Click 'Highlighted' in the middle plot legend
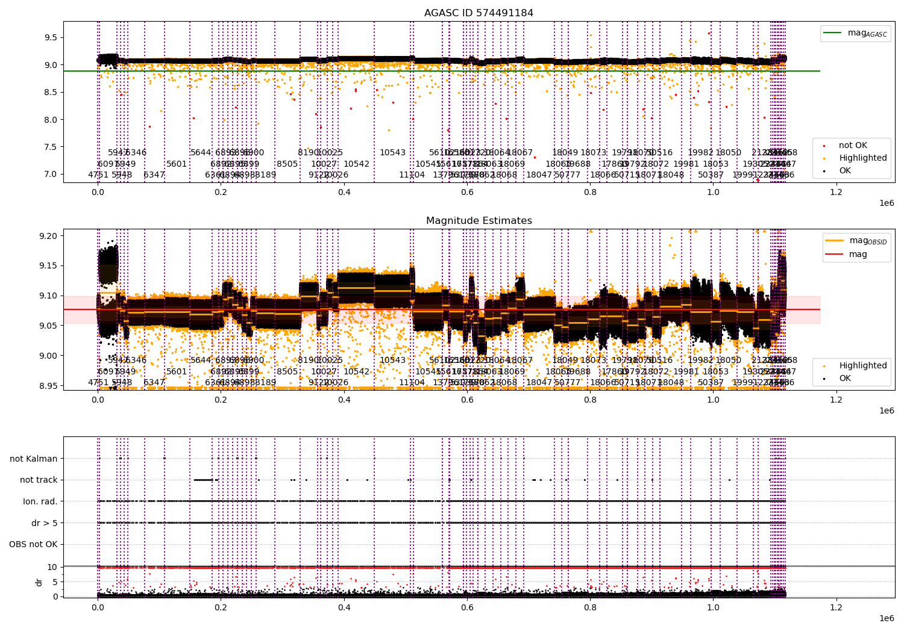 [x=863, y=366]
